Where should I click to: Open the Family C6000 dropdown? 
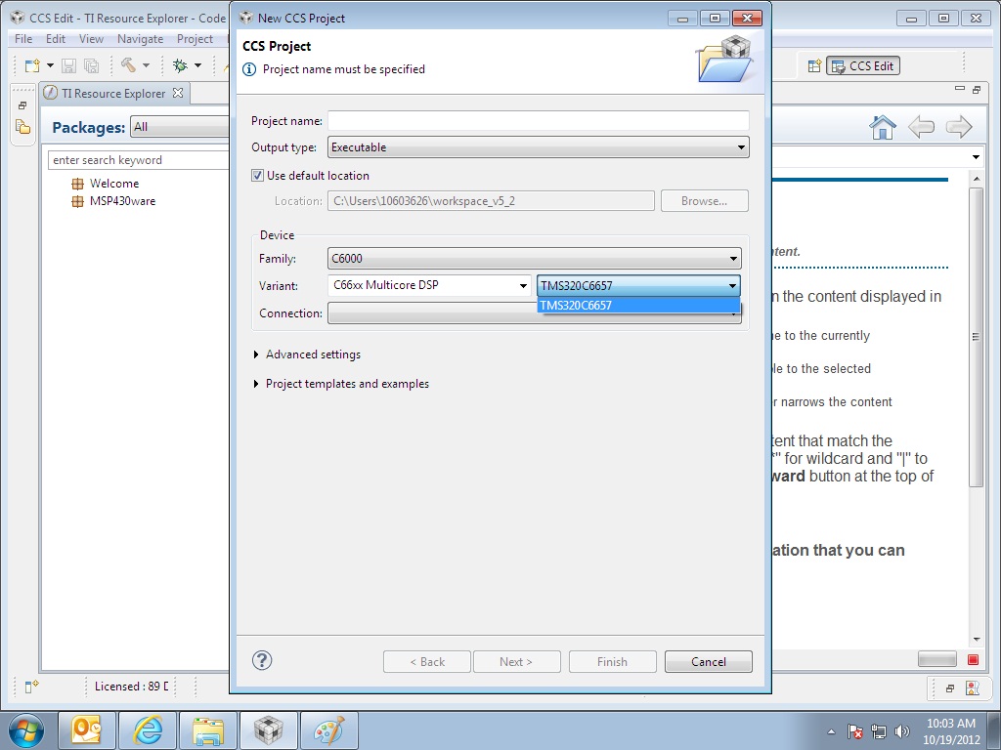tap(535, 258)
